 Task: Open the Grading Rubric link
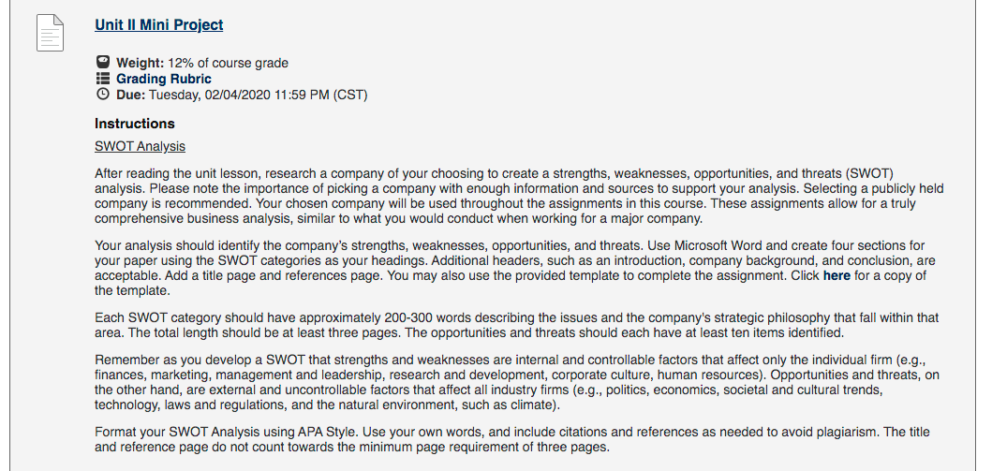coord(164,79)
